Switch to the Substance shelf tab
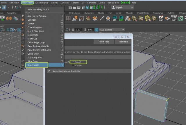186x125 pixels. 158,13
